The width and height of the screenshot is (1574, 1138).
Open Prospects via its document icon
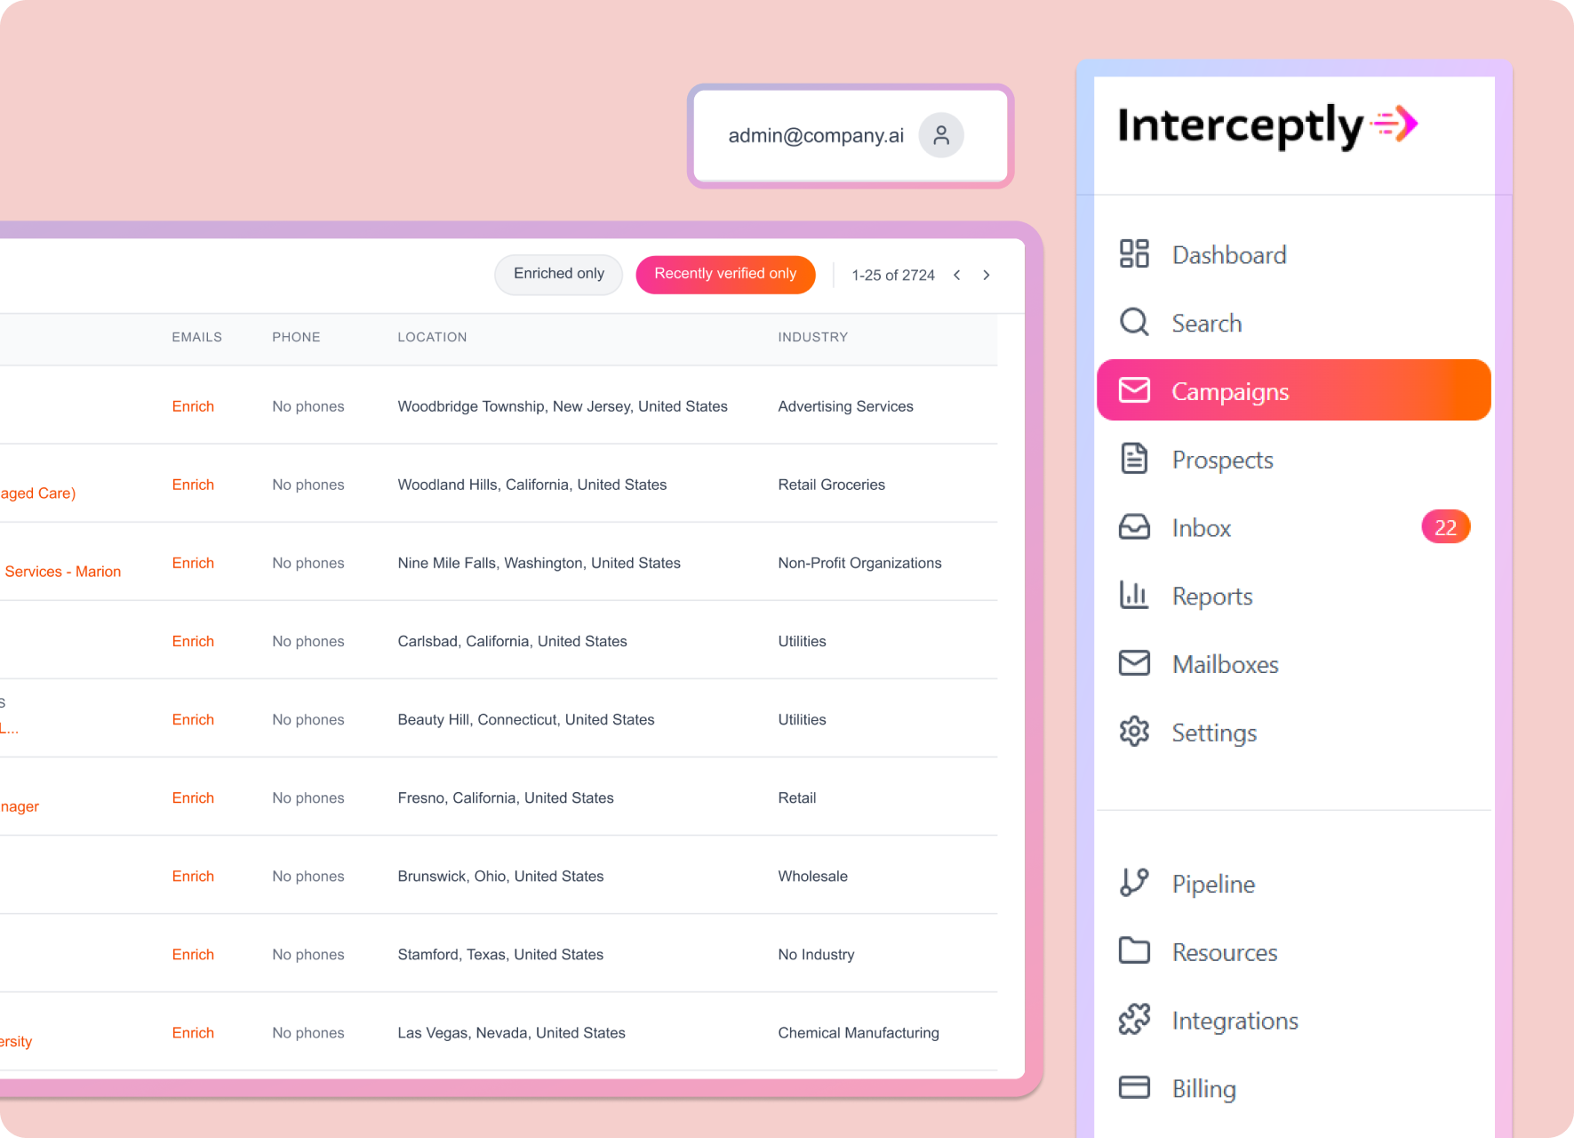(x=1134, y=459)
